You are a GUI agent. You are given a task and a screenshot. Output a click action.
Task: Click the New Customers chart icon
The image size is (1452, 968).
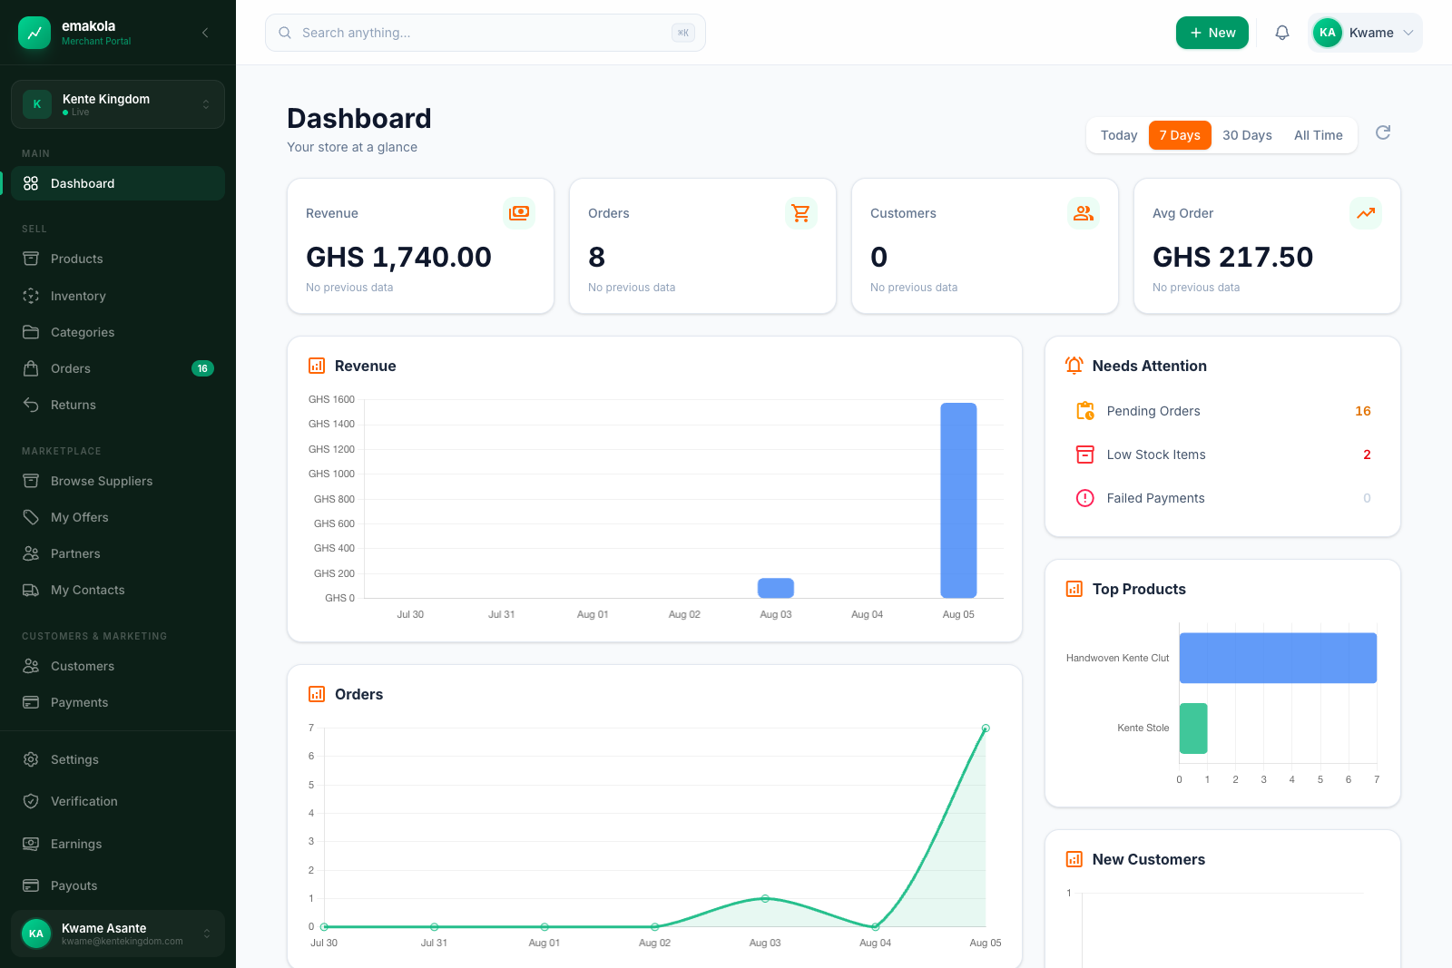click(1074, 859)
